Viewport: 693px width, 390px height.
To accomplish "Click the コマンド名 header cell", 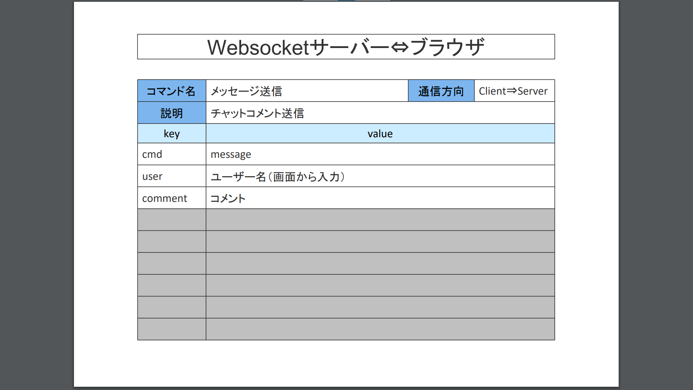I will click(x=171, y=91).
